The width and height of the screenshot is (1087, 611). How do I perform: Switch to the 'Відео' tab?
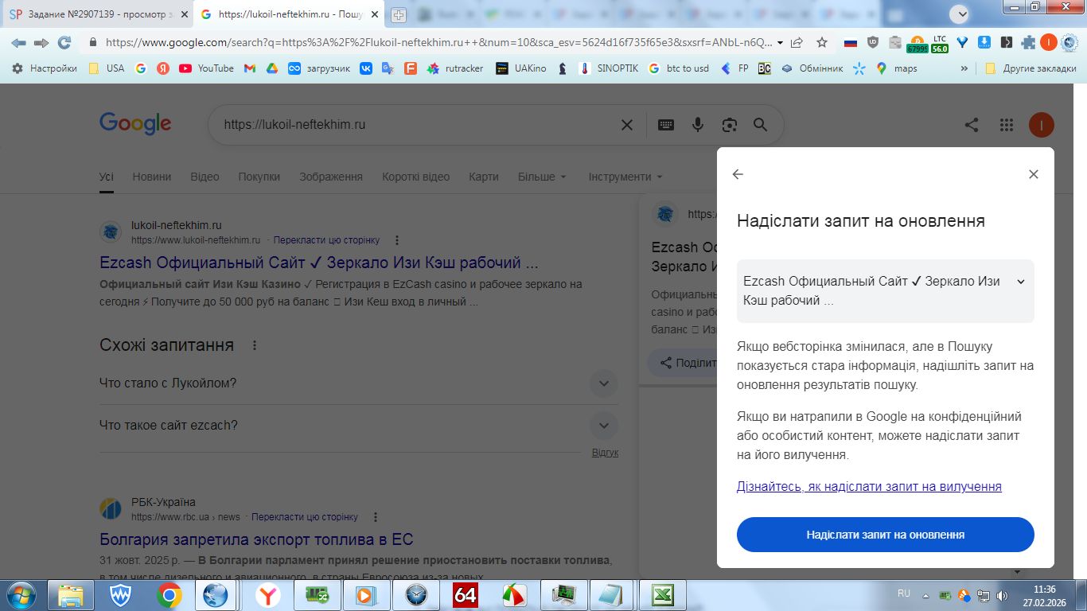click(205, 177)
